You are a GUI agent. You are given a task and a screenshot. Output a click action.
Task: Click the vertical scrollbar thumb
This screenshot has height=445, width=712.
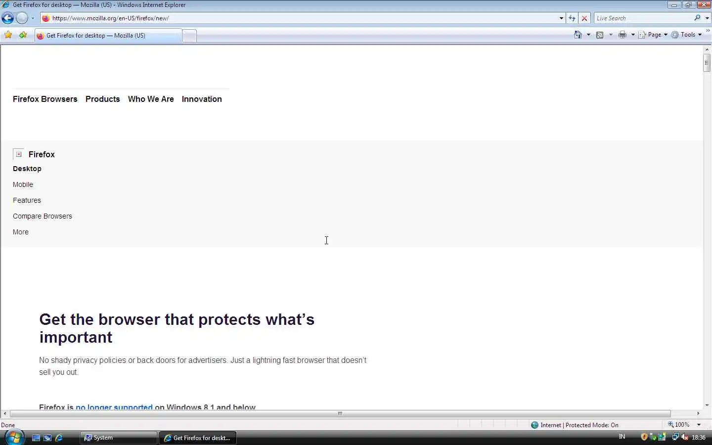coord(707,63)
